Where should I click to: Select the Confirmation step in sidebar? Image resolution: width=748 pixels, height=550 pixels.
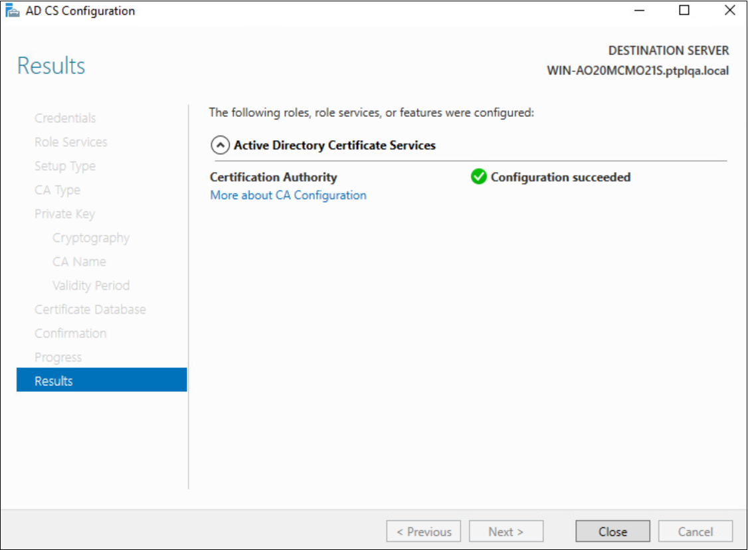[x=70, y=333]
